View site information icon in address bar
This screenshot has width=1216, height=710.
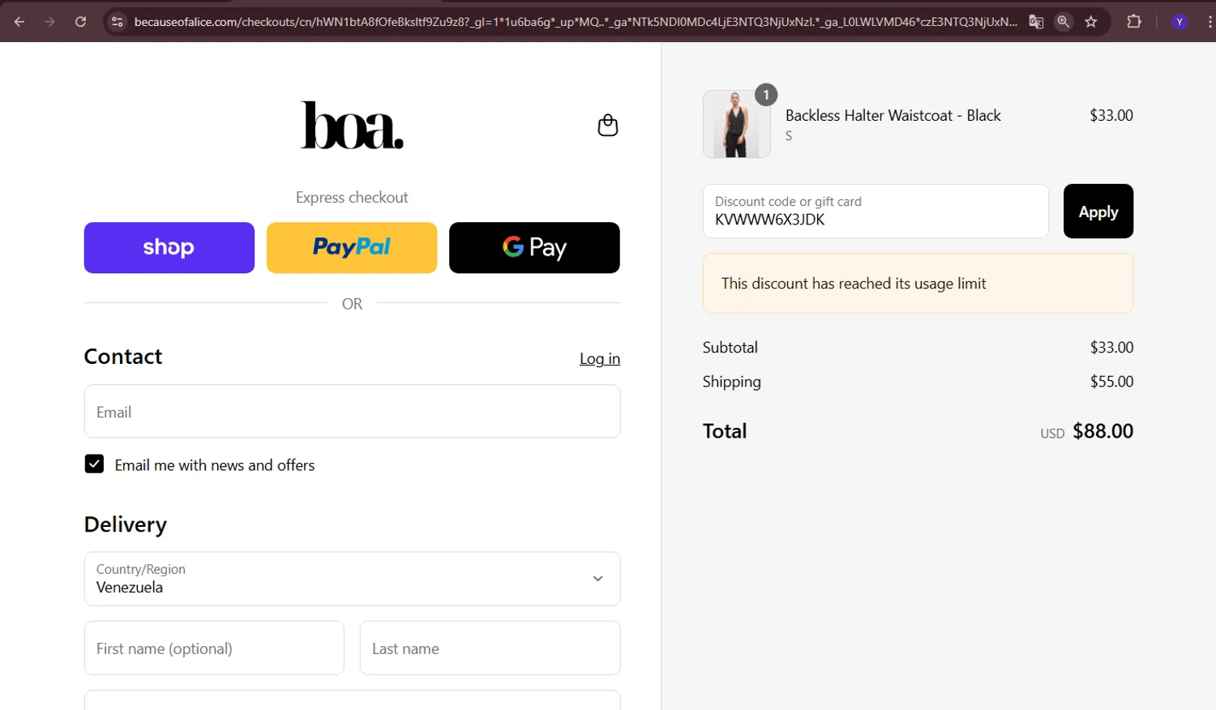click(x=118, y=22)
